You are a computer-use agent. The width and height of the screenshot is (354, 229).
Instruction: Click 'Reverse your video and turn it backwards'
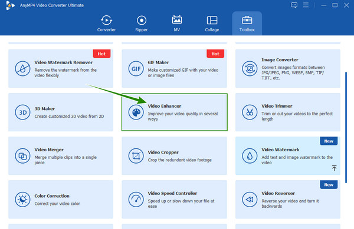coord(290,204)
